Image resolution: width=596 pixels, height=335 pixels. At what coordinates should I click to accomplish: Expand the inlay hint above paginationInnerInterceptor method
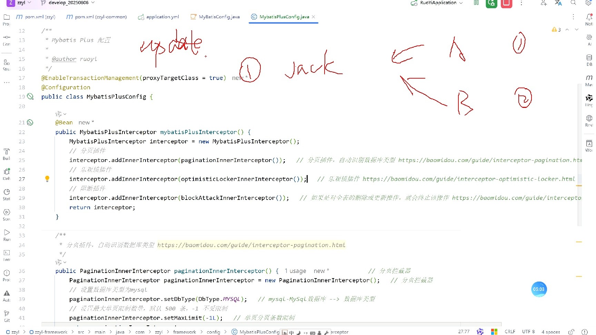pos(61,262)
